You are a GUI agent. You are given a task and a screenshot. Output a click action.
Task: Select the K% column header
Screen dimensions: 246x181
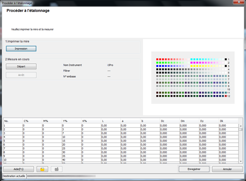point(91,121)
